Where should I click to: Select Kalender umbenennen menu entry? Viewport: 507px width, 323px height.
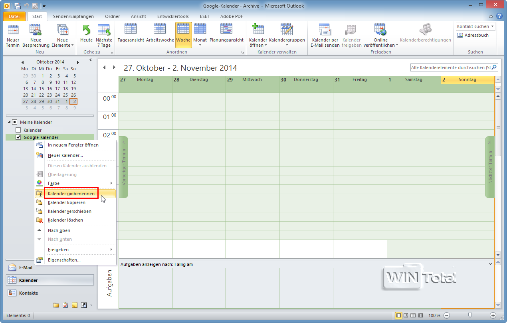pos(75,194)
